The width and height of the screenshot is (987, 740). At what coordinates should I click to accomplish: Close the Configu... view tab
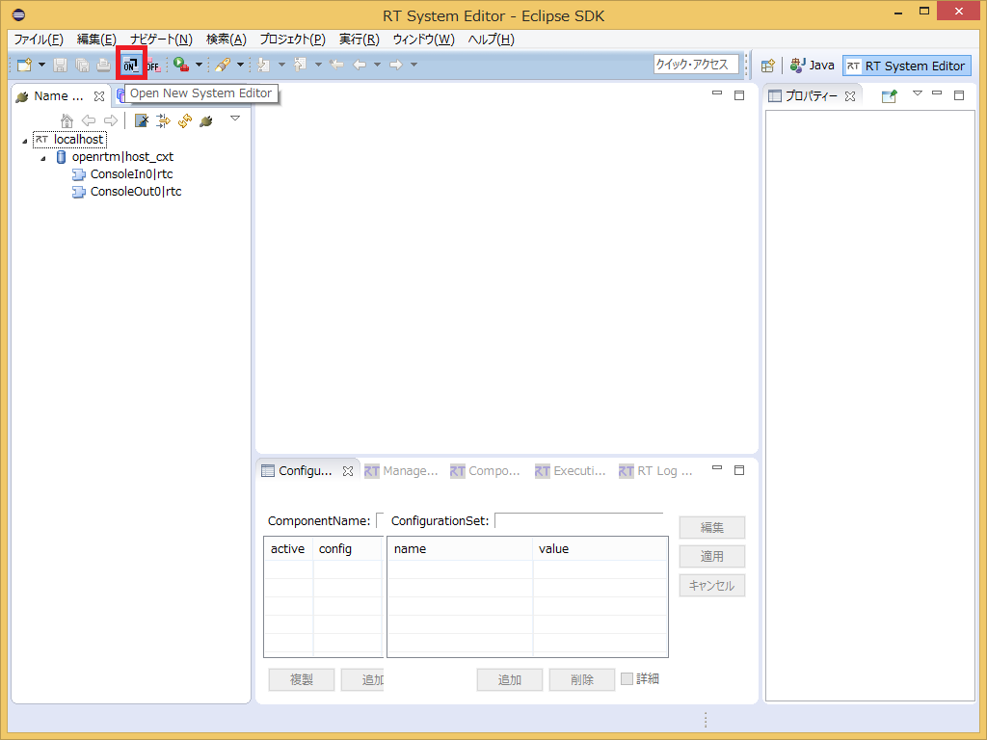[347, 470]
